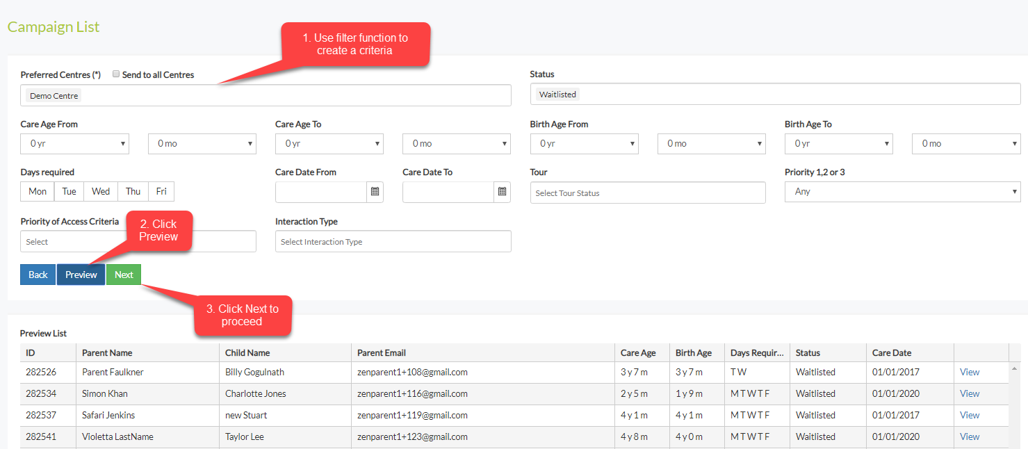Open the Care Age To years dropdown
Viewport: 1028px width, 449px height.
(329, 144)
